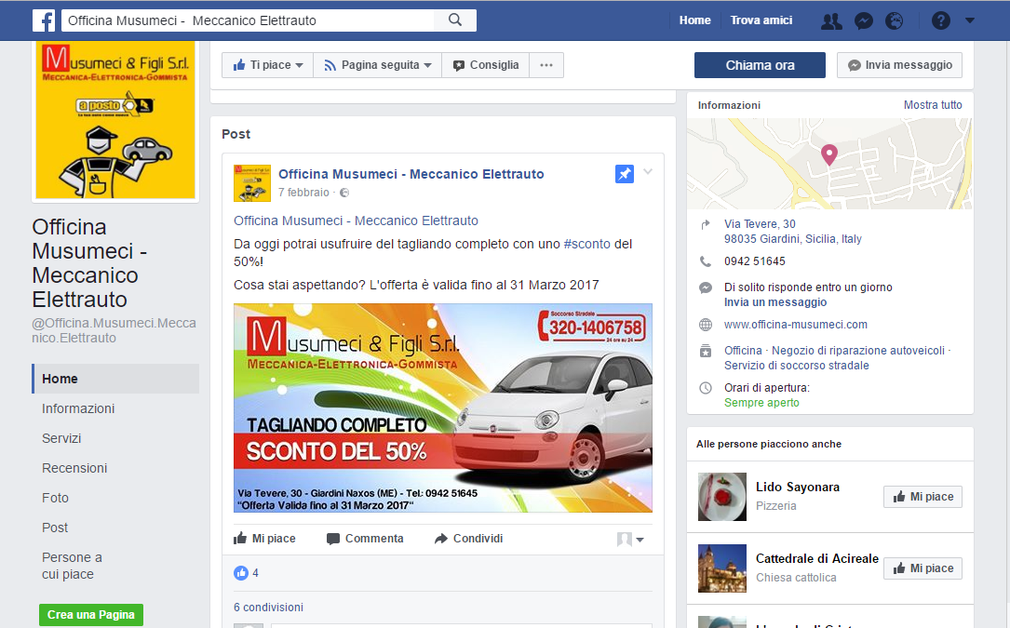Open the notifications globe icon
Image resolution: width=1010 pixels, height=628 pixels.
point(894,21)
